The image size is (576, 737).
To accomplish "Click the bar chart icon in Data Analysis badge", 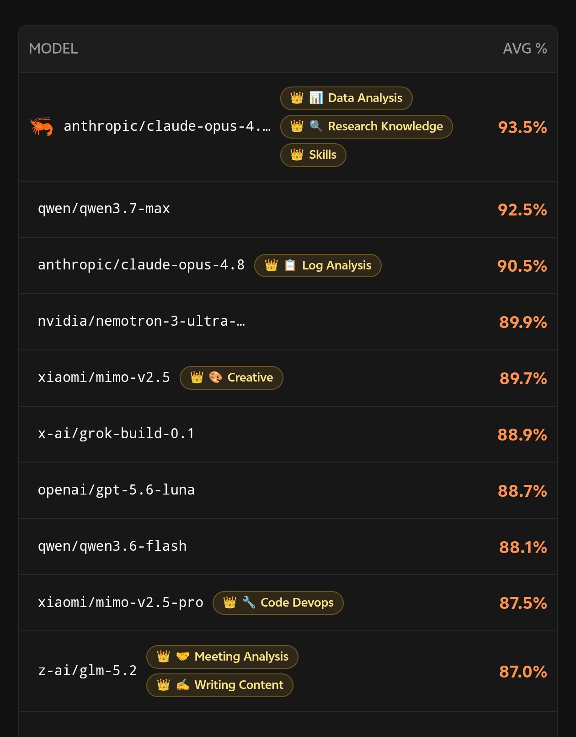I will 316,98.
